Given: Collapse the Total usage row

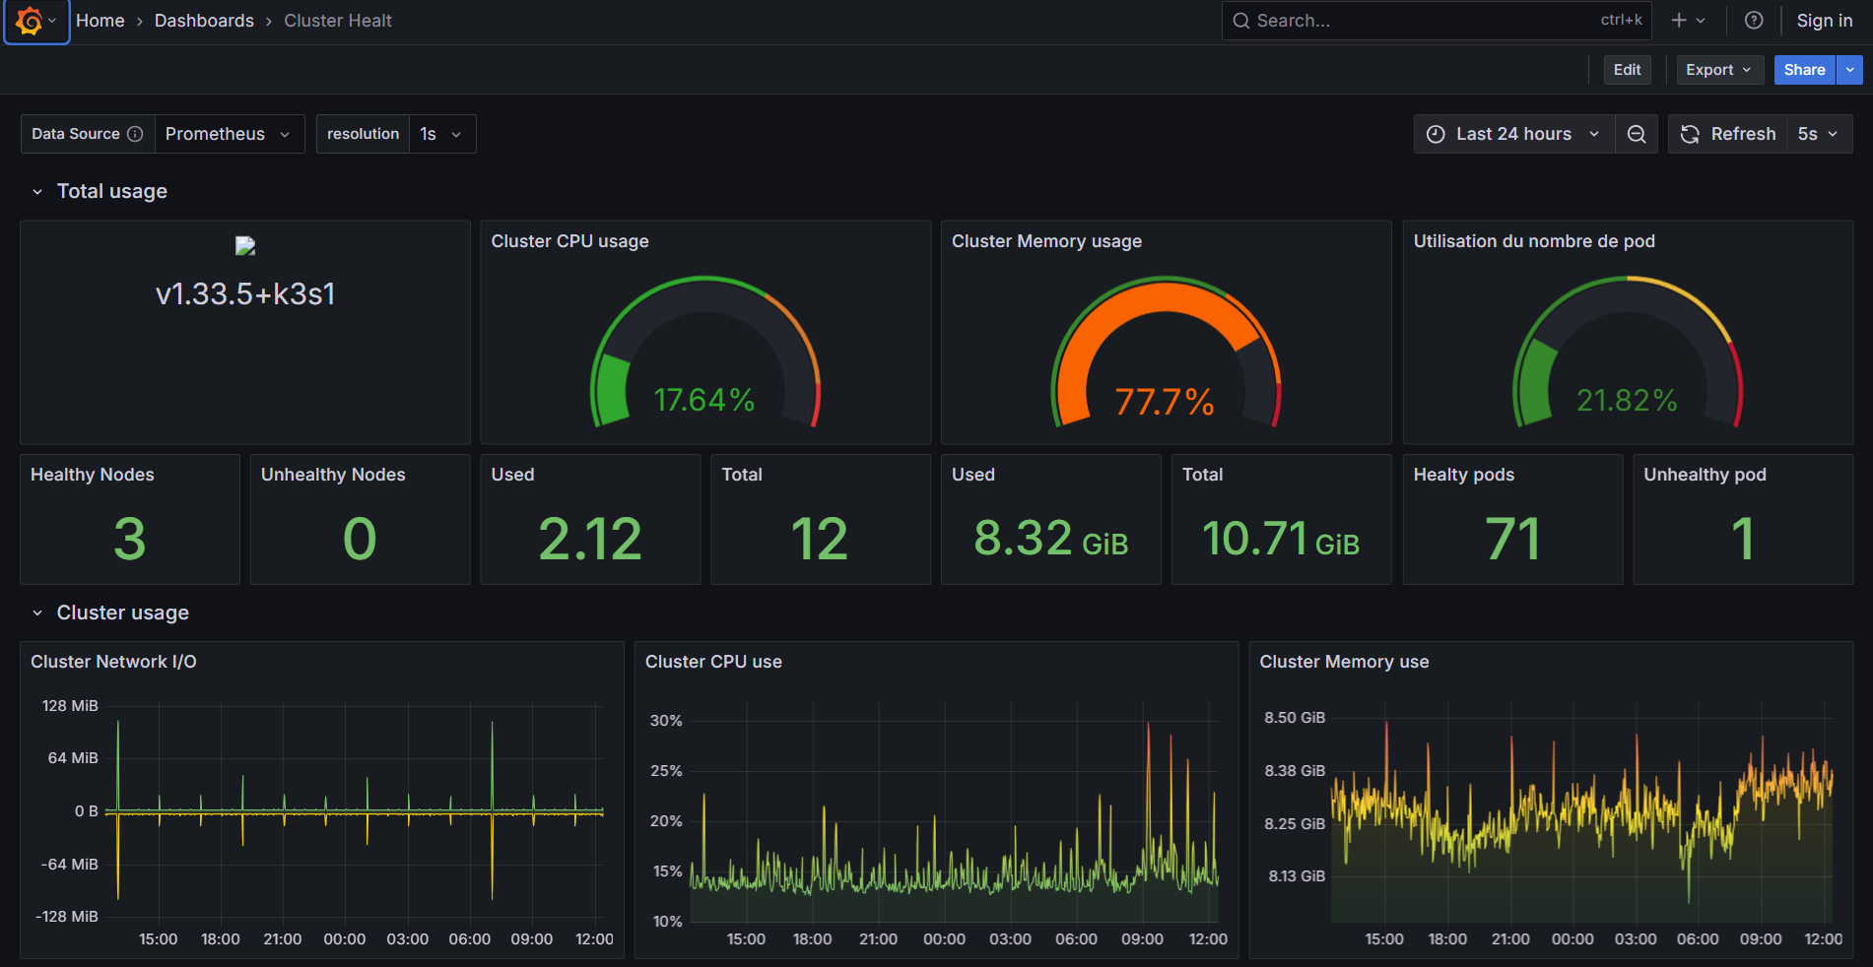Looking at the screenshot, I should click(x=37, y=192).
